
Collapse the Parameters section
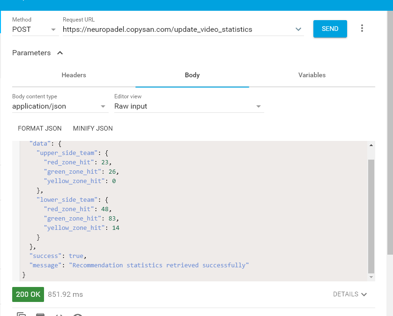click(60, 53)
